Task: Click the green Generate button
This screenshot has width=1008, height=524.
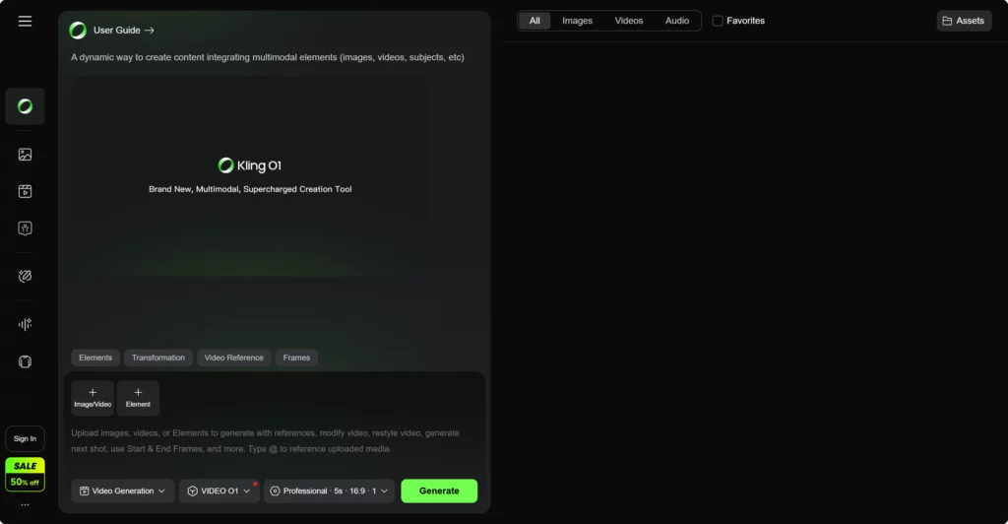Action: [x=439, y=491]
